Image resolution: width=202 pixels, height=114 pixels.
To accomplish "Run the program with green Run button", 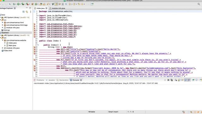I will 18,4.
